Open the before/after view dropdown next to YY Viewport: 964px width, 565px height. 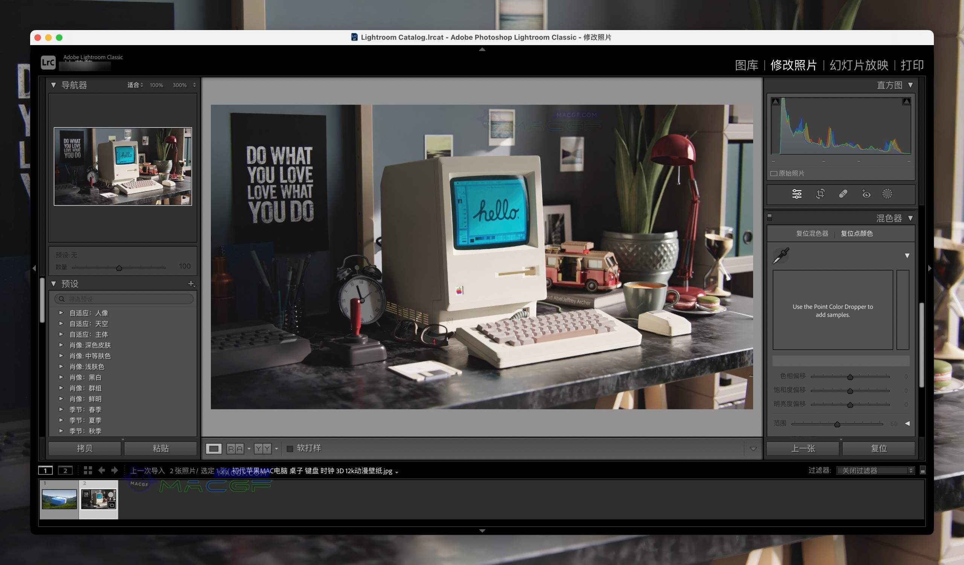pyautogui.click(x=277, y=448)
